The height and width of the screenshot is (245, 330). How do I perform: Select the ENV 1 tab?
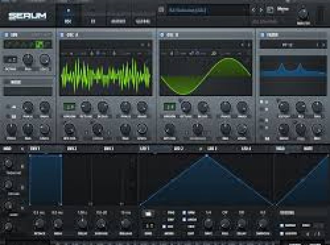click(35, 149)
